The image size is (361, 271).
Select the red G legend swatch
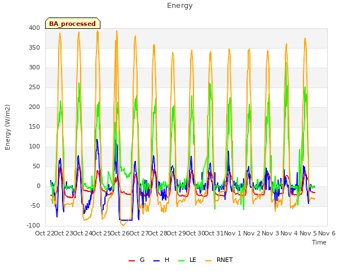pyautogui.click(x=131, y=261)
